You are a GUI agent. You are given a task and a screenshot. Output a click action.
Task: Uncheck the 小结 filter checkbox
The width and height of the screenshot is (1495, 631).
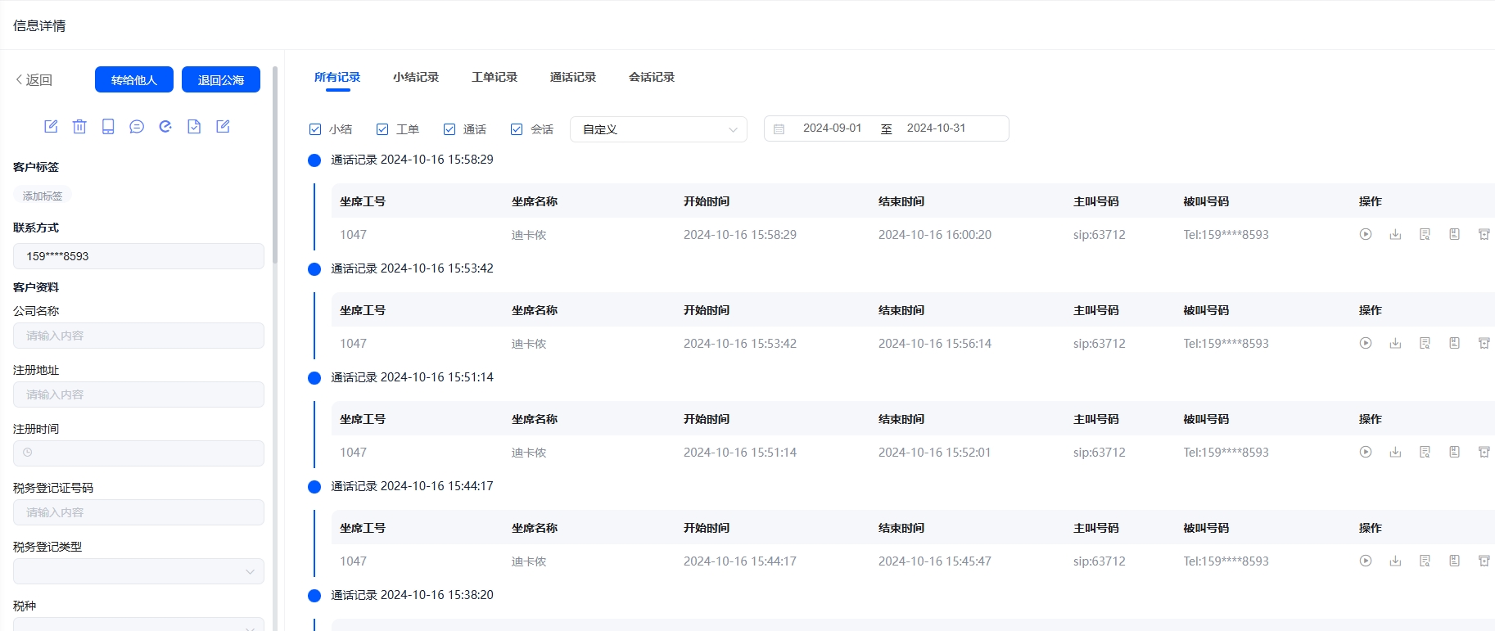click(315, 129)
